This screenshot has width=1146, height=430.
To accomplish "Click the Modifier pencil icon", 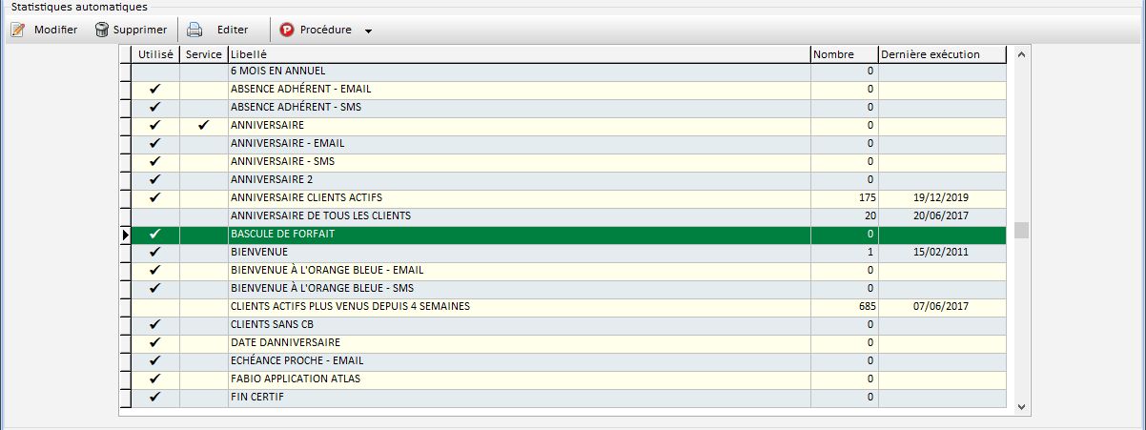I will click(x=17, y=30).
